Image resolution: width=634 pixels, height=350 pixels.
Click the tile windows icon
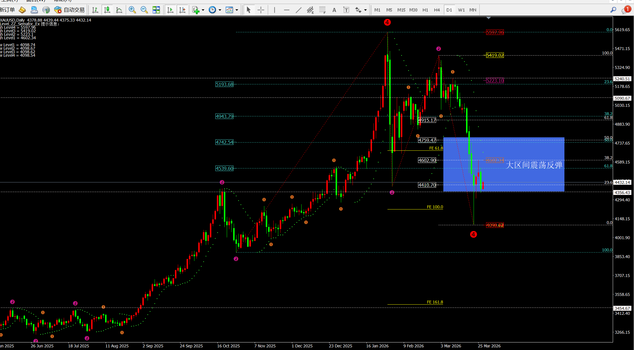156,10
